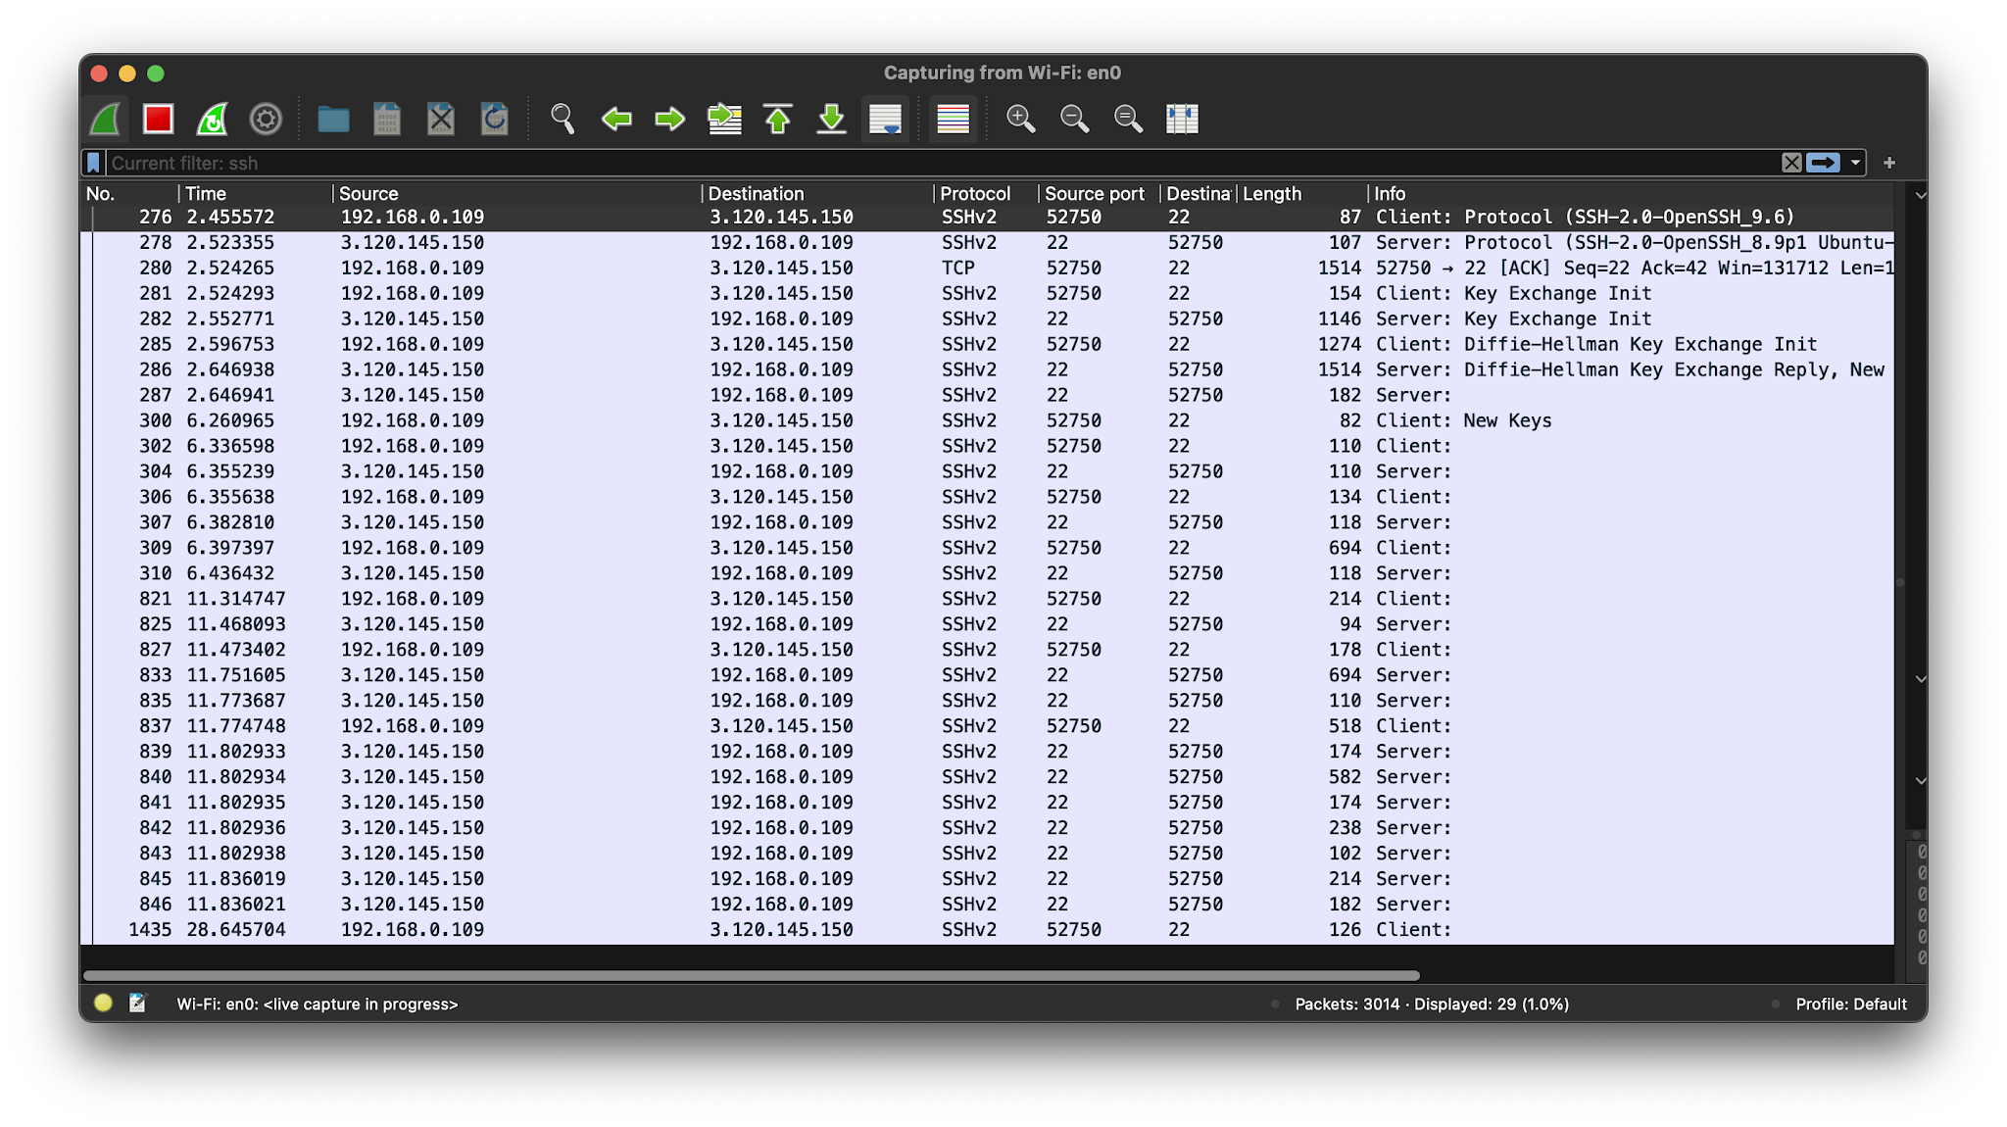
Task: Select packet 840 with length 582
Action: (x=988, y=777)
